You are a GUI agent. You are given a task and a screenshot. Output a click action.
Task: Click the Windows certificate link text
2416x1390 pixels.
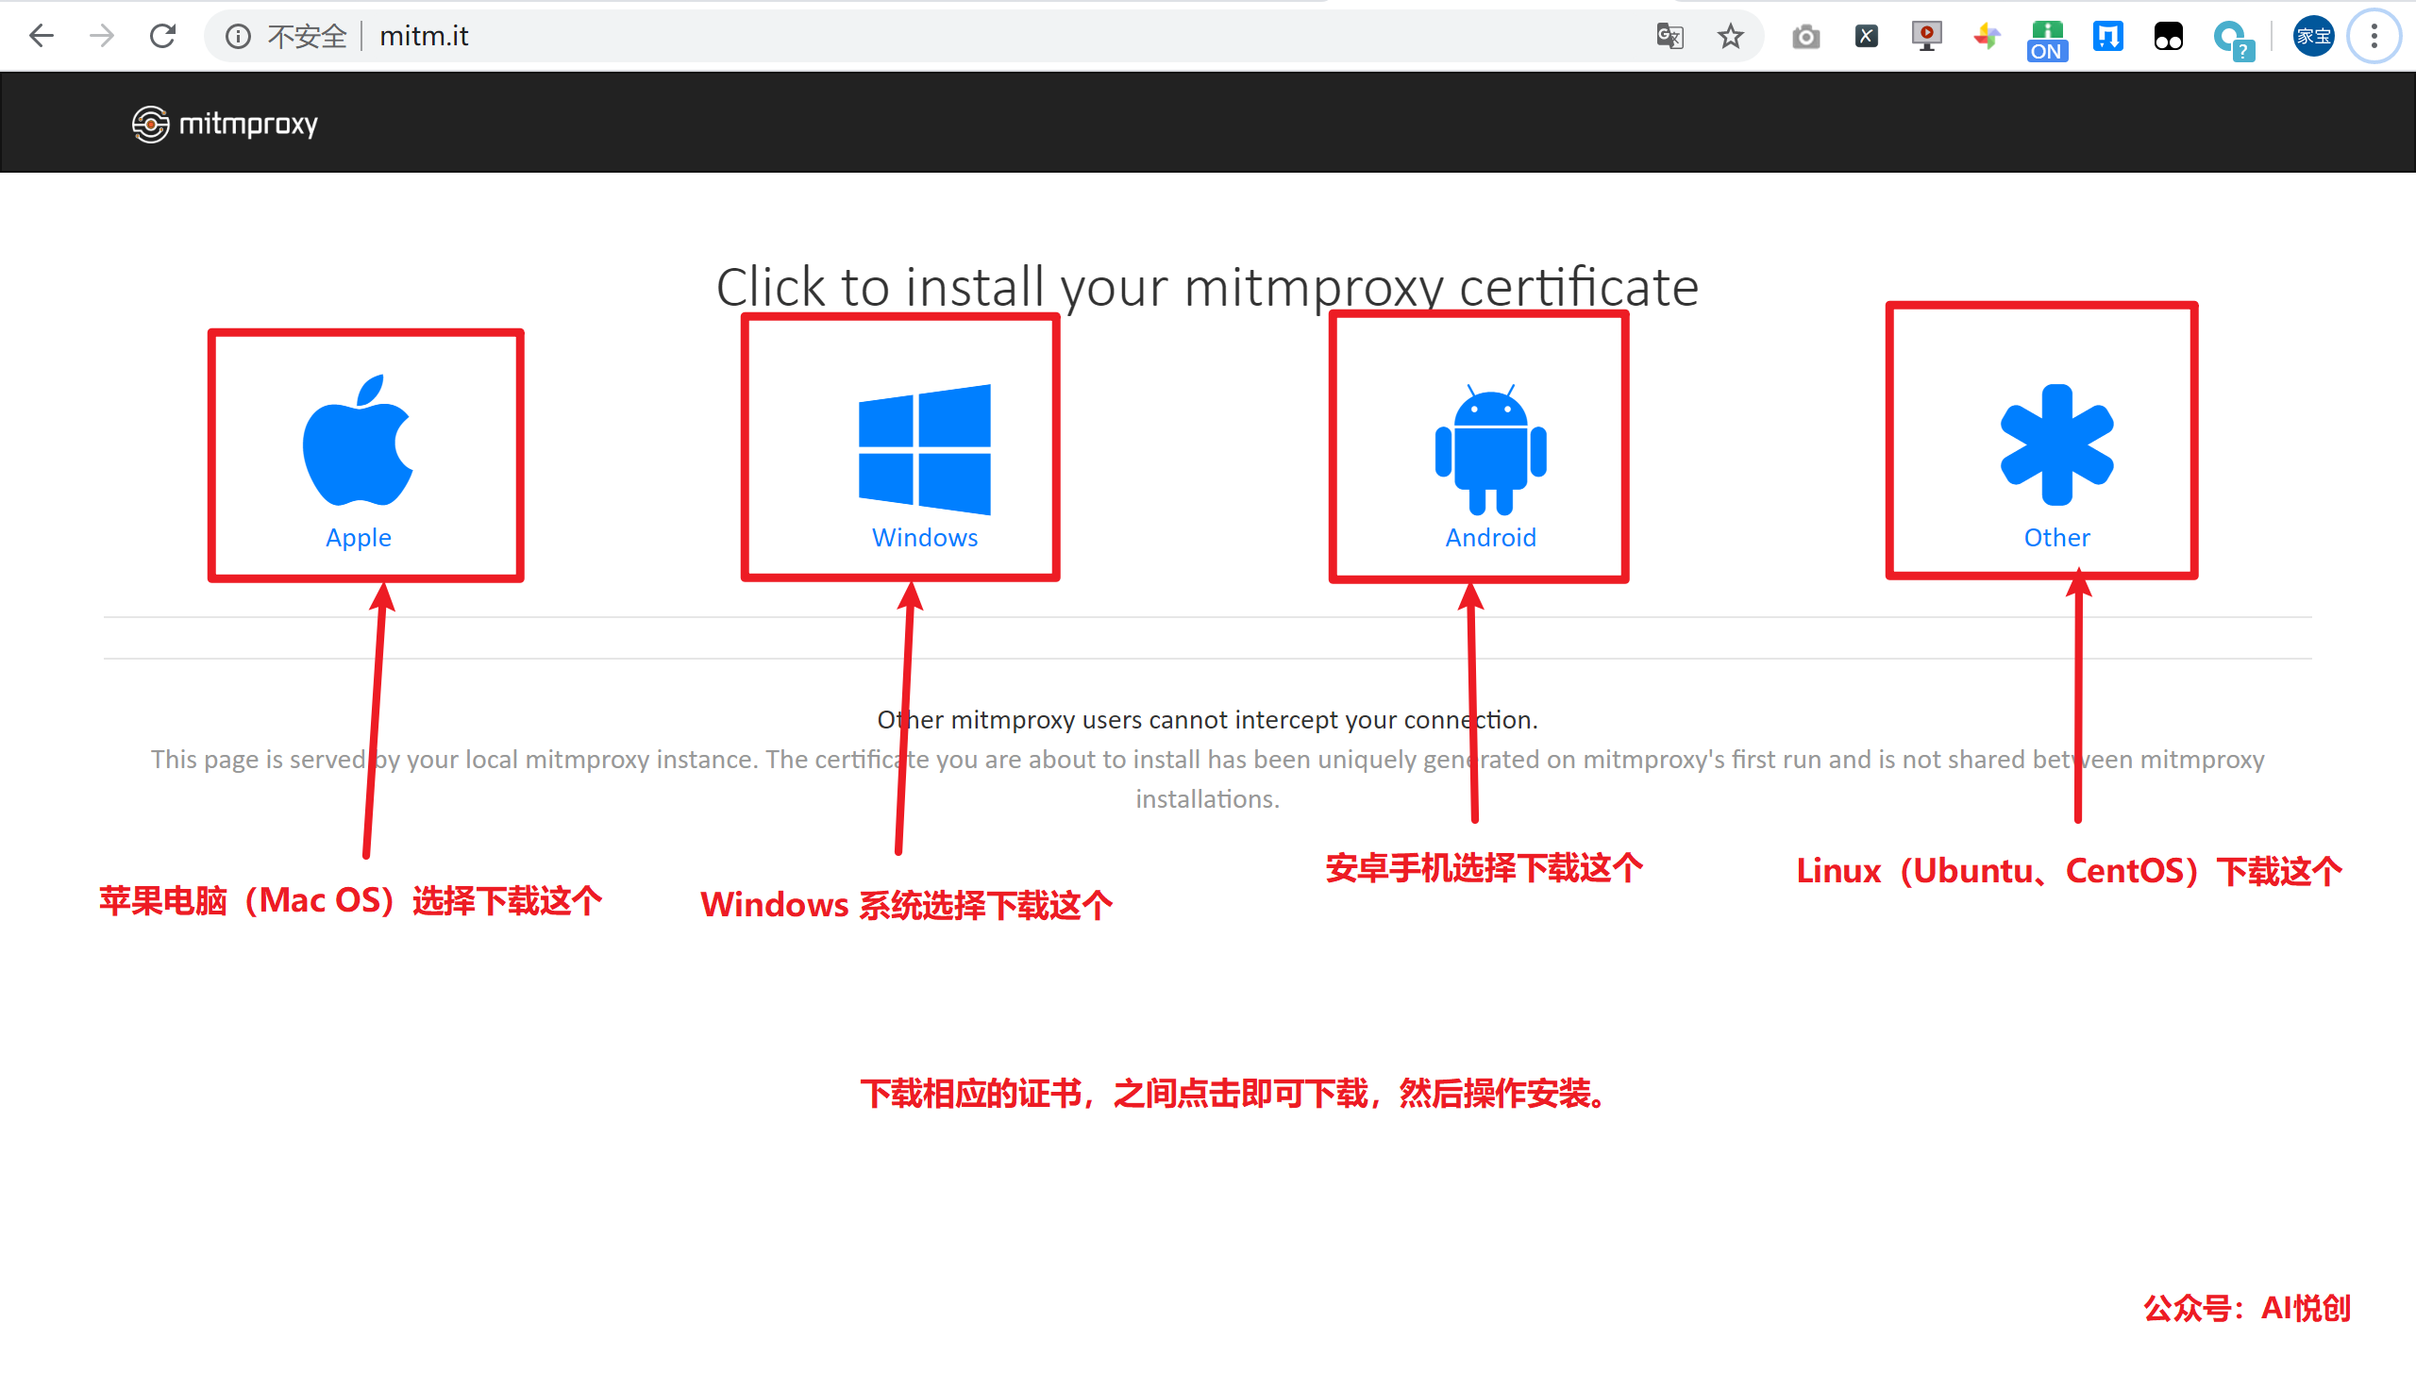(x=924, y=538)
